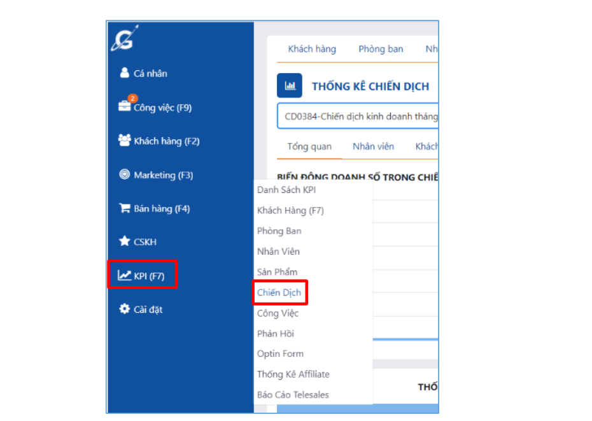This screenshot has height=421, width=592.
Task: Click the Bán hàng shopping cart icon
Action: point(124,208)
